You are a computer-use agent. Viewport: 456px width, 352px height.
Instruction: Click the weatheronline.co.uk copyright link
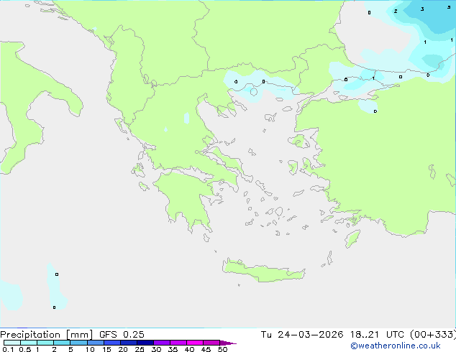coord(396,346)
